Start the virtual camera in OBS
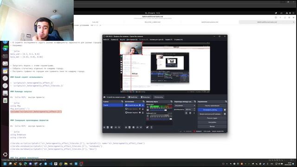297x167 pixels. pyautogui.click(x=210, y=114)
